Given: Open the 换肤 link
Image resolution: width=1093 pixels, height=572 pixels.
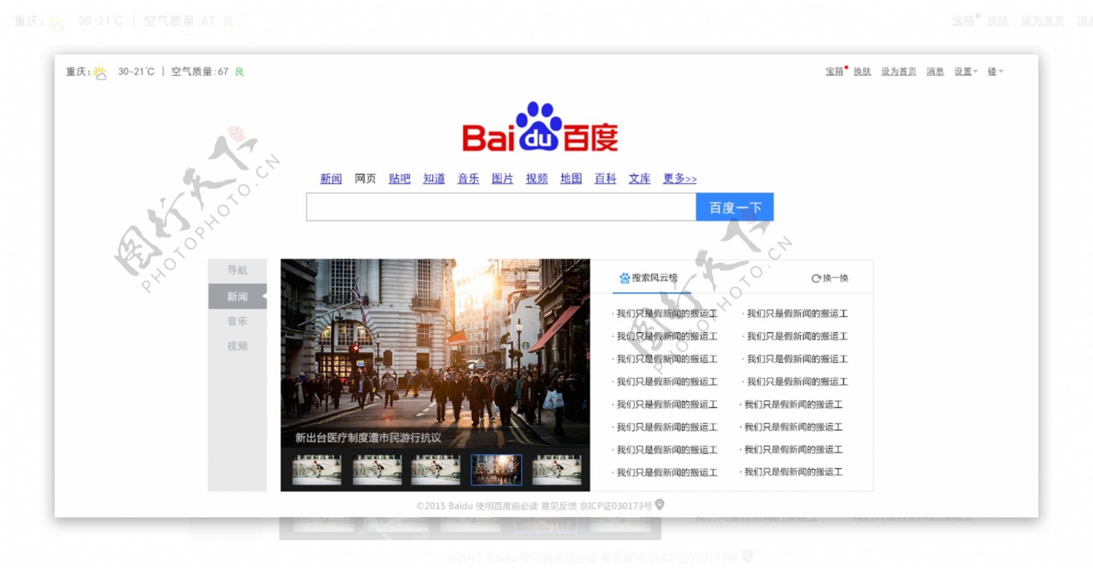Looking at the screenshot, I should [x=862, y=72].
